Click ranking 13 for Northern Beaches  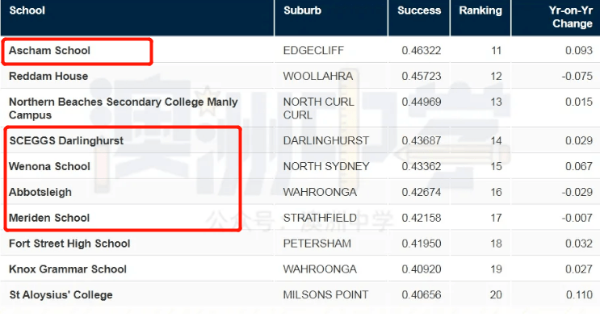(497, 102)
